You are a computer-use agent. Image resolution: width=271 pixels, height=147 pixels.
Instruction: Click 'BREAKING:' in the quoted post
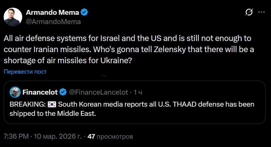tap(28, 104)
